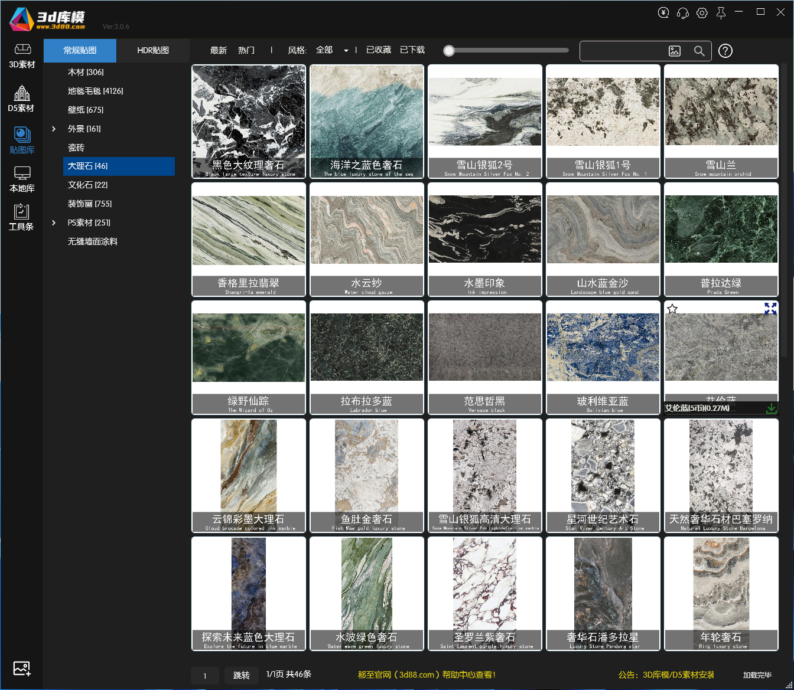The width and height of the screenshot is (794, 690).
Task: Open the 风格 全部 style dropdown
Action: pos(332,50)
